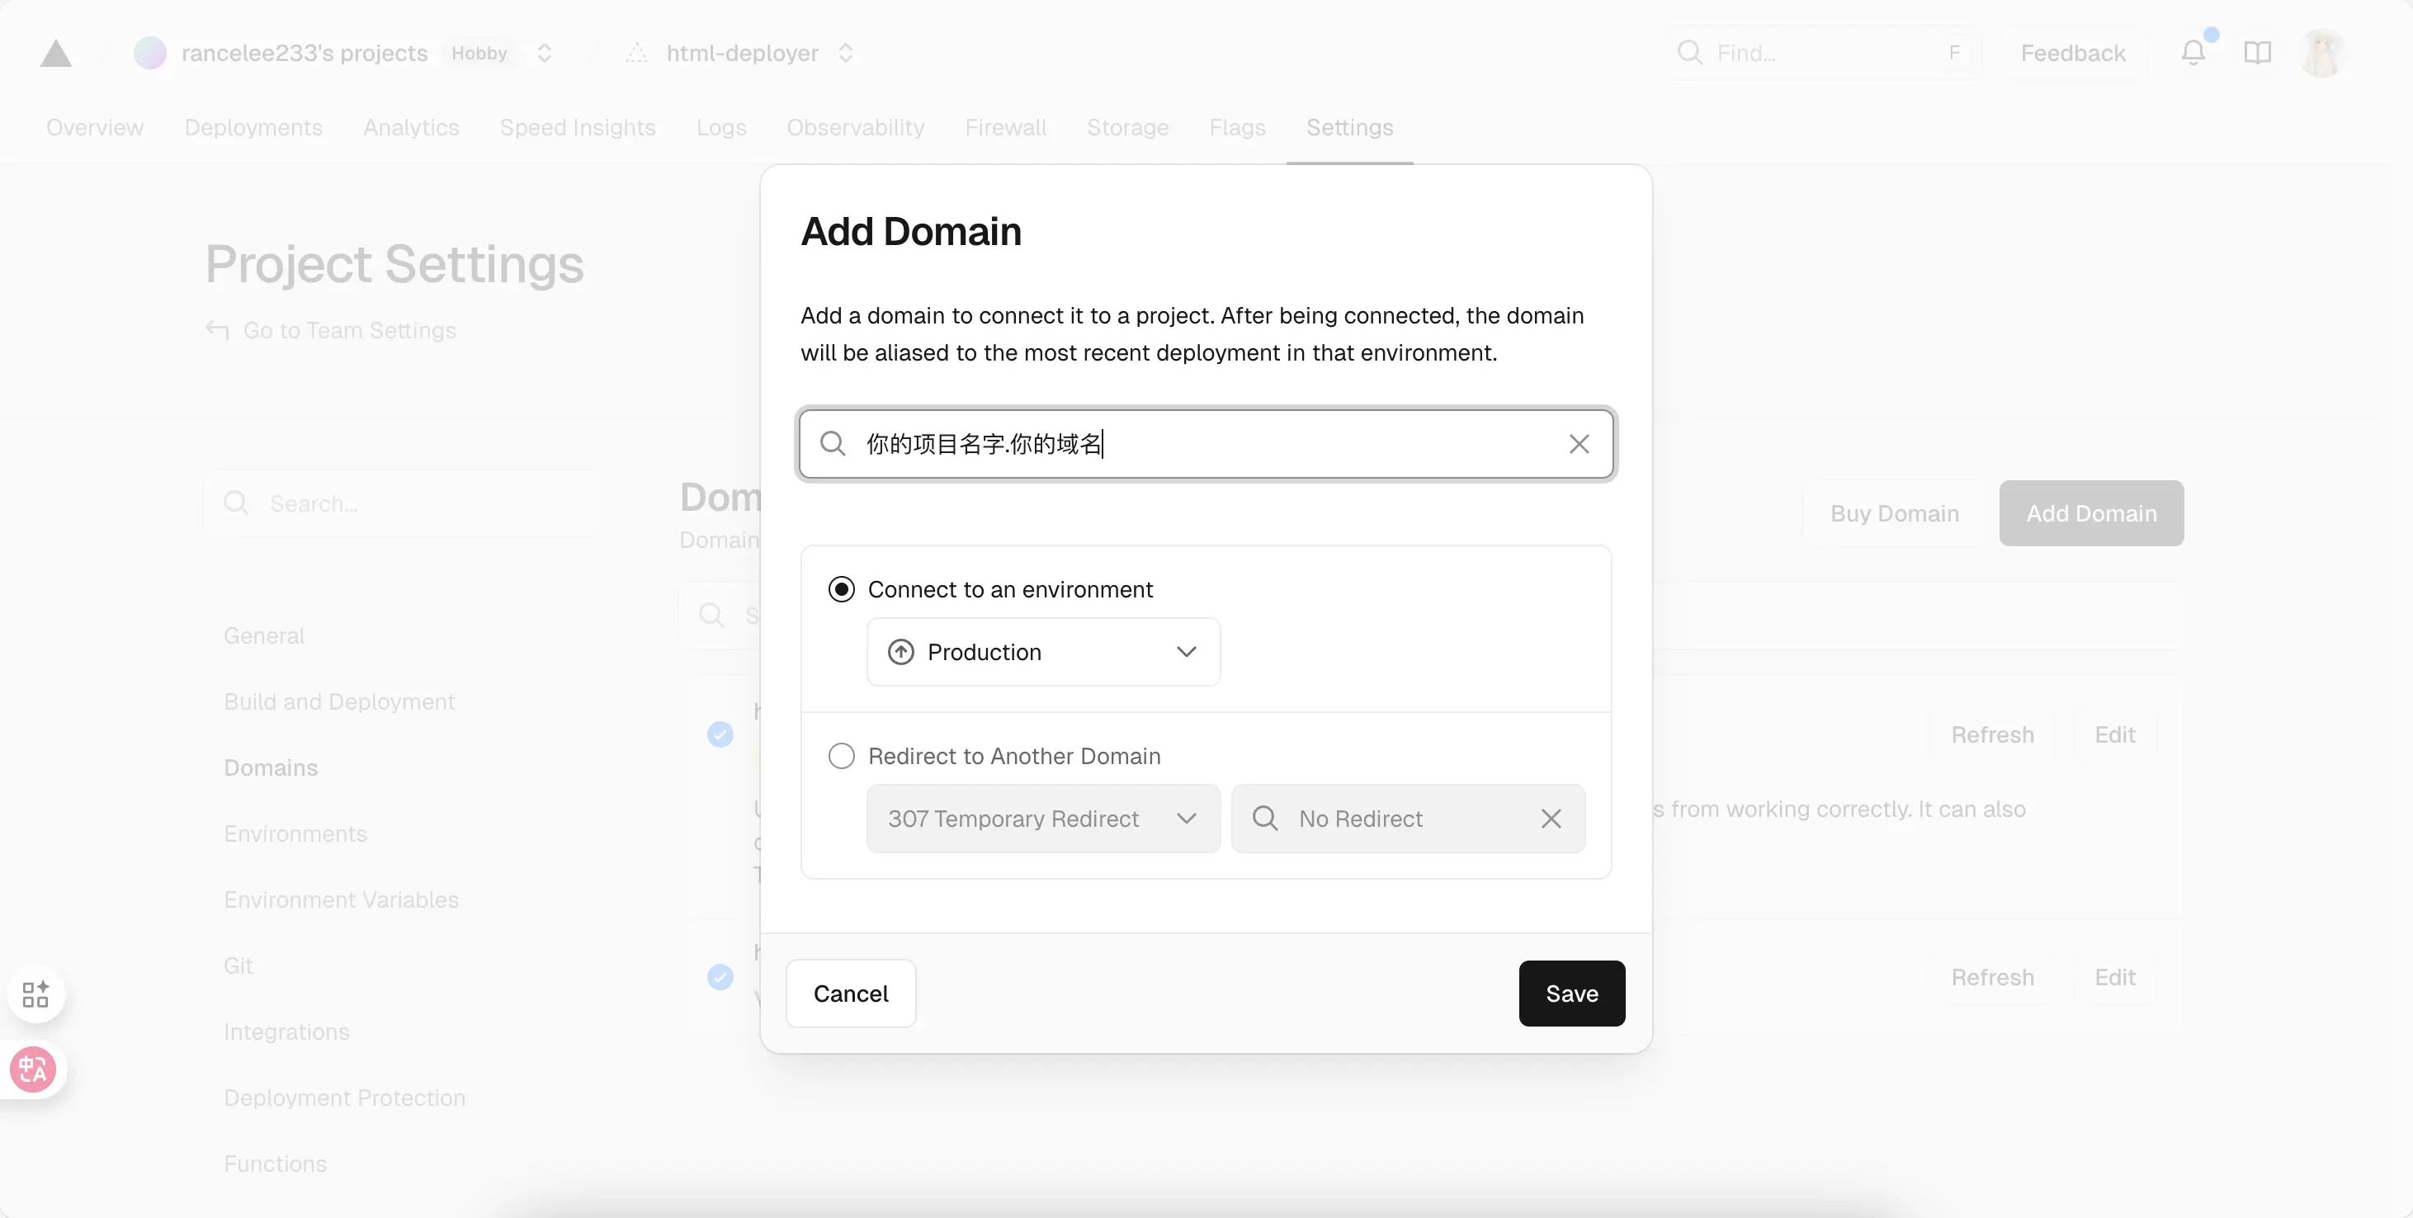Expand the team switcher chevrons
This screenshot has width=2413, height=1218.
544,54
